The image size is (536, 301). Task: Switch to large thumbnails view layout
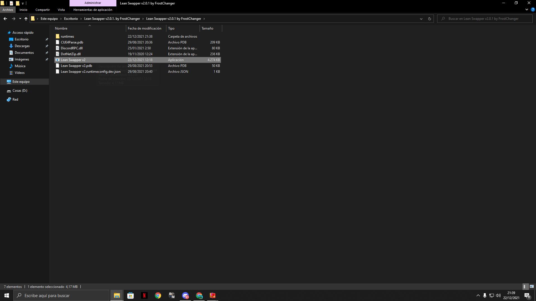532,287
